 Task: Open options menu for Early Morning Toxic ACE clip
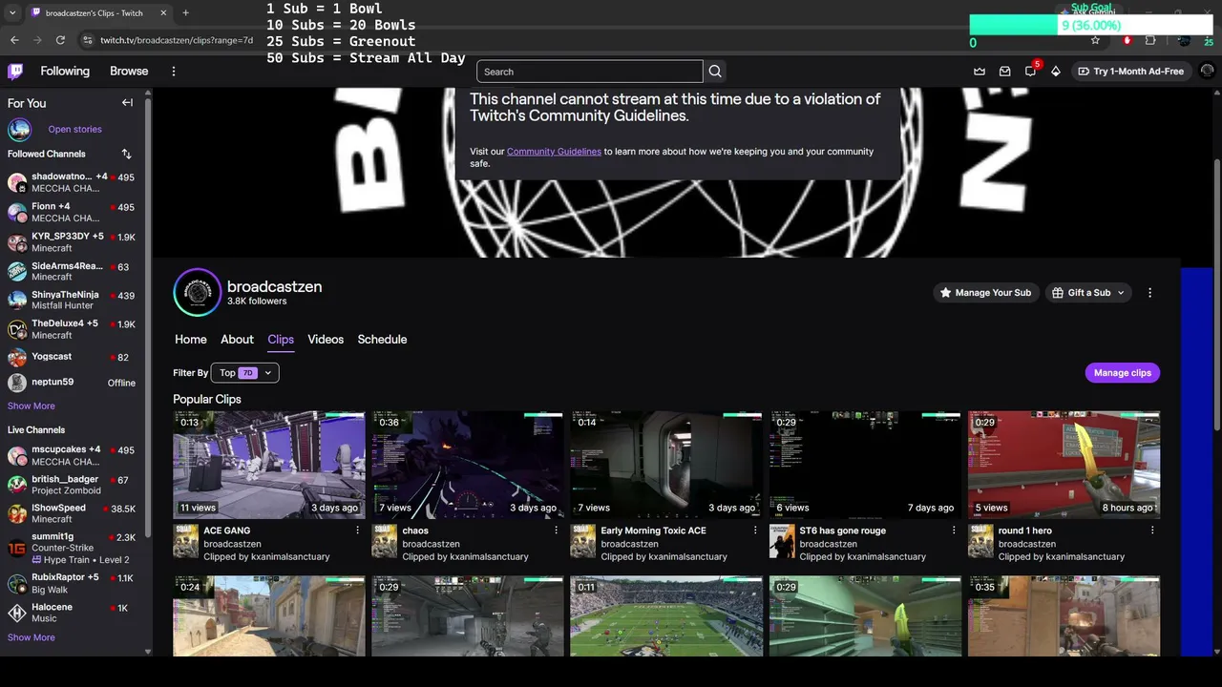coord(755,531)
